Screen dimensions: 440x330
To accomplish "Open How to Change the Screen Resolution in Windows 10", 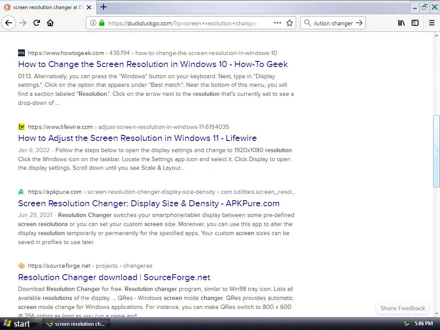I will click(153, 64).
